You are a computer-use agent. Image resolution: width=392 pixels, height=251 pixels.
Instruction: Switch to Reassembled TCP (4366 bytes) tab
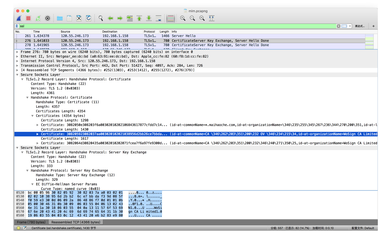pyautogui.click(x=76, y=222)
